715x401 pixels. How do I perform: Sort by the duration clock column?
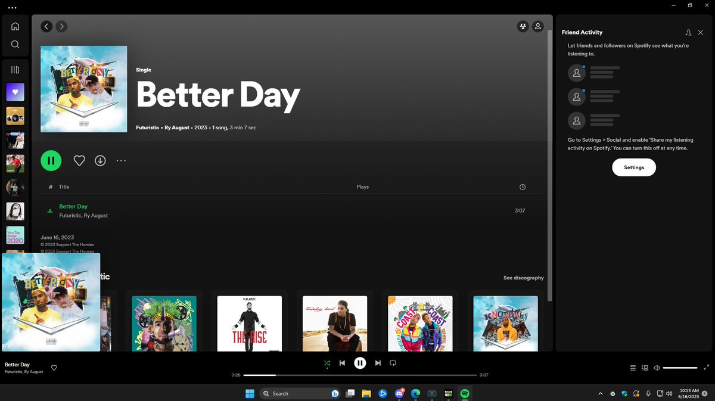point(523,187)
